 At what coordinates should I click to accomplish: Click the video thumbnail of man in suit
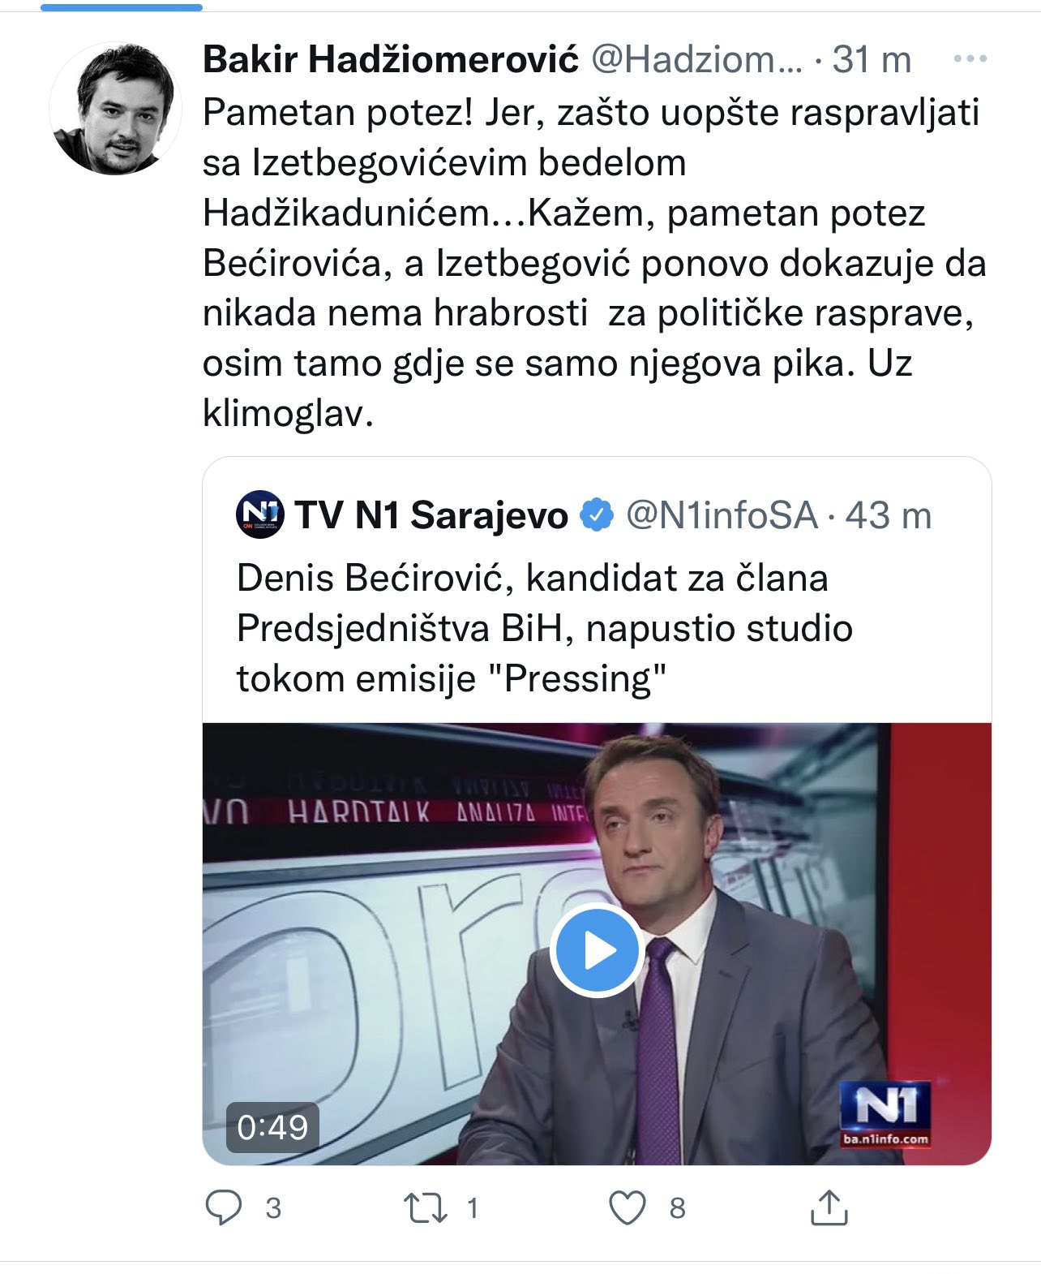pos(597,944)
